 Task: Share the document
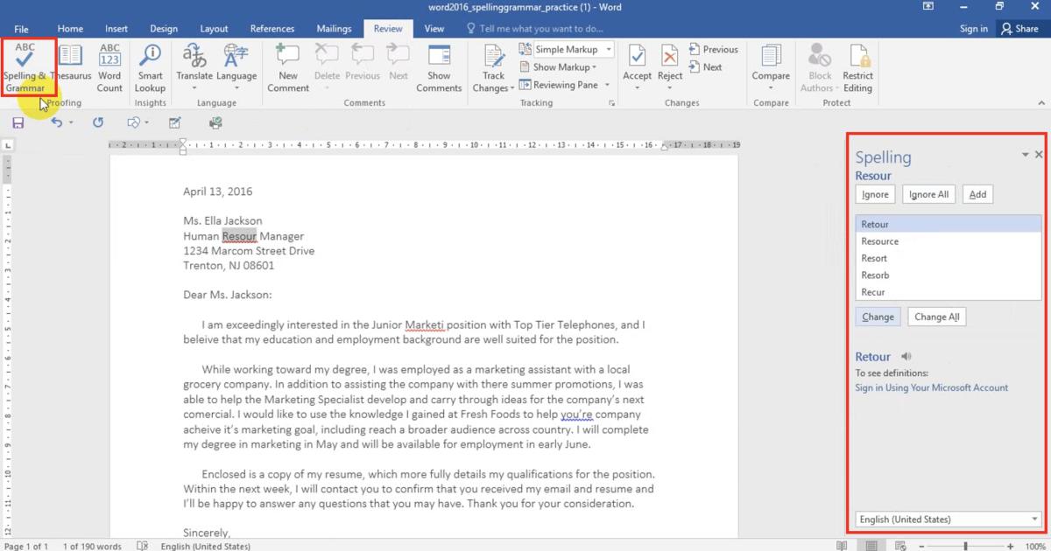1019,29
